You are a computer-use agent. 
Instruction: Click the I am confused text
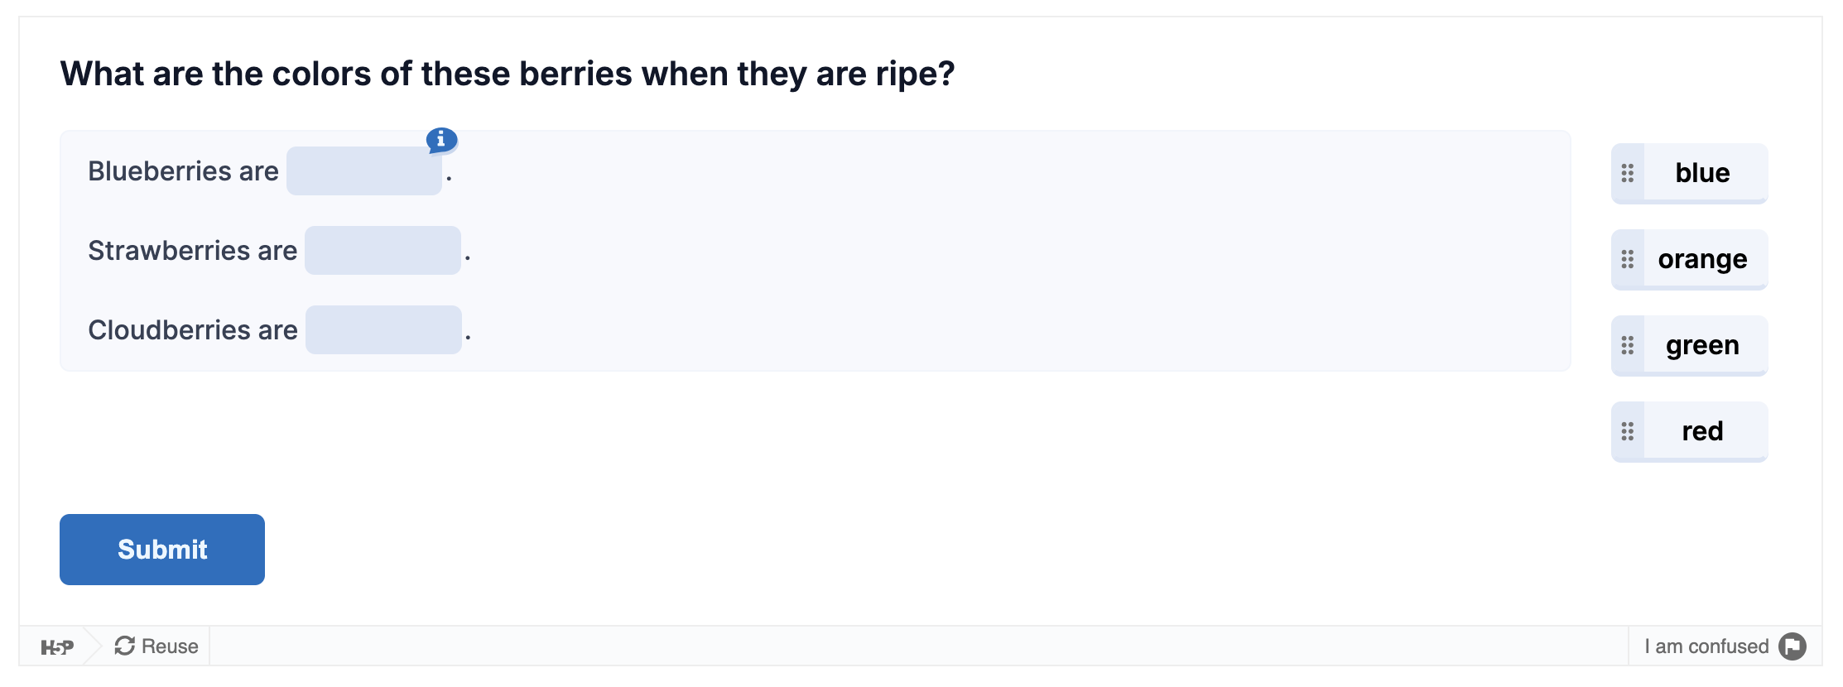pos(1706,646)
